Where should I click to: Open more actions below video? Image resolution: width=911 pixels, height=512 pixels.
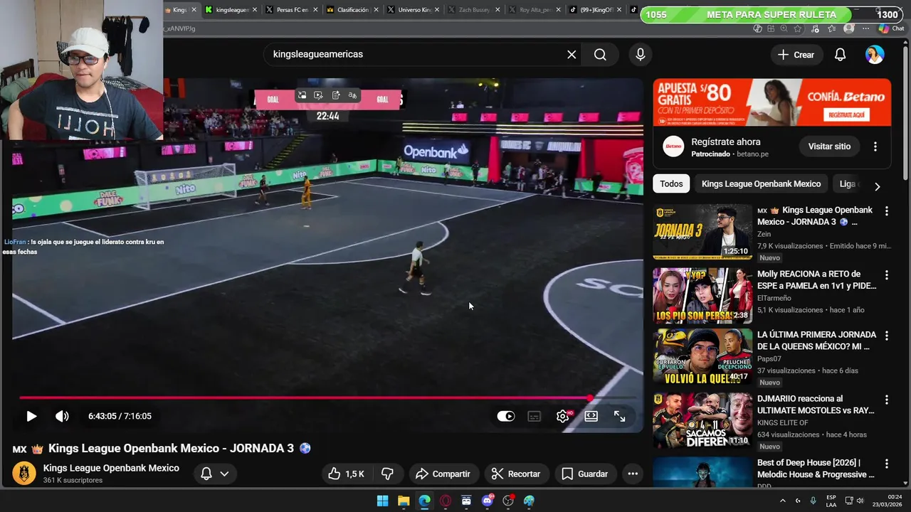tap(633, 474)
